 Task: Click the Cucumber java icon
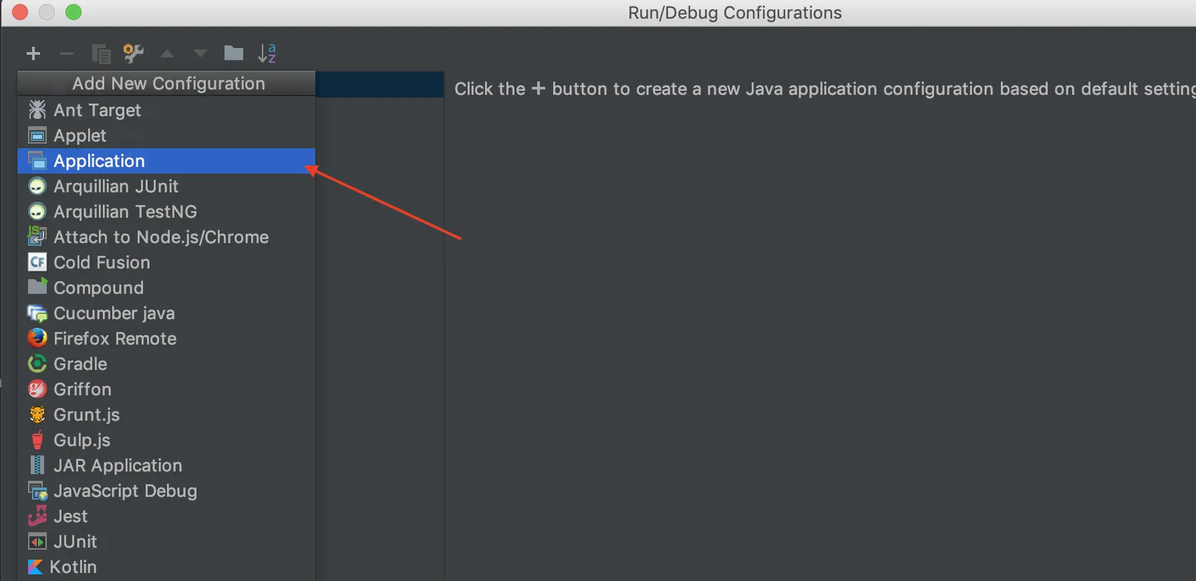pos(37,313)
